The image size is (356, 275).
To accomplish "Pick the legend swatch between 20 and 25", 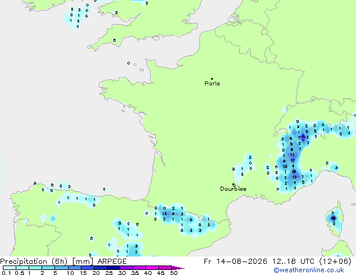I will tap(101, 268).
